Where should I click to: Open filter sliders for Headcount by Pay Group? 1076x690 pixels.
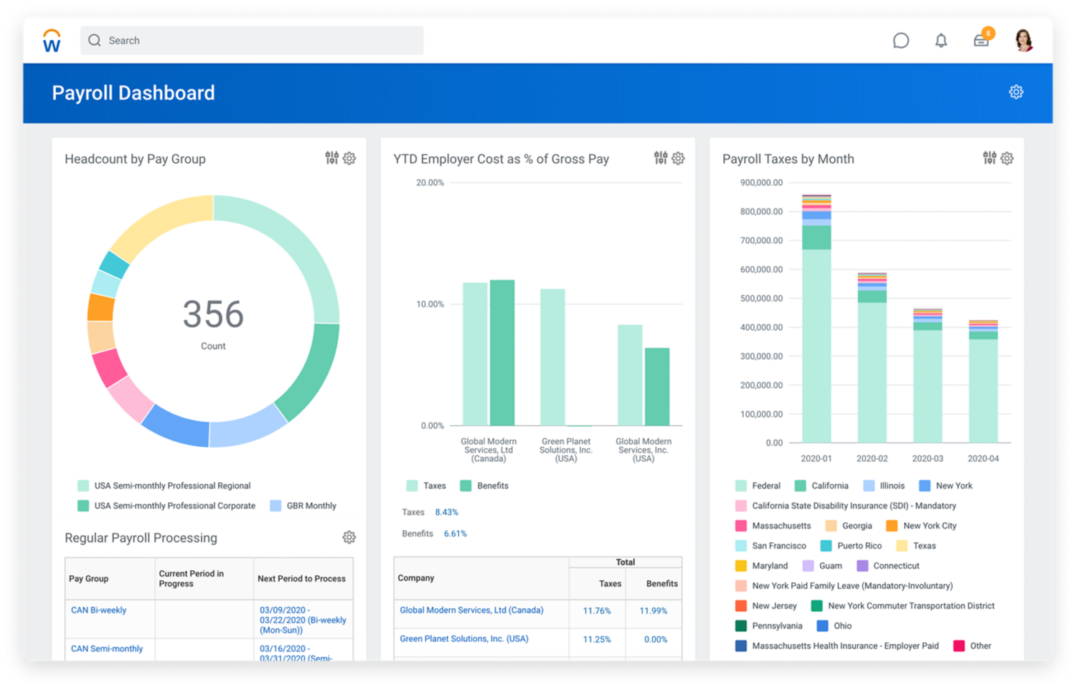point(331,159)
